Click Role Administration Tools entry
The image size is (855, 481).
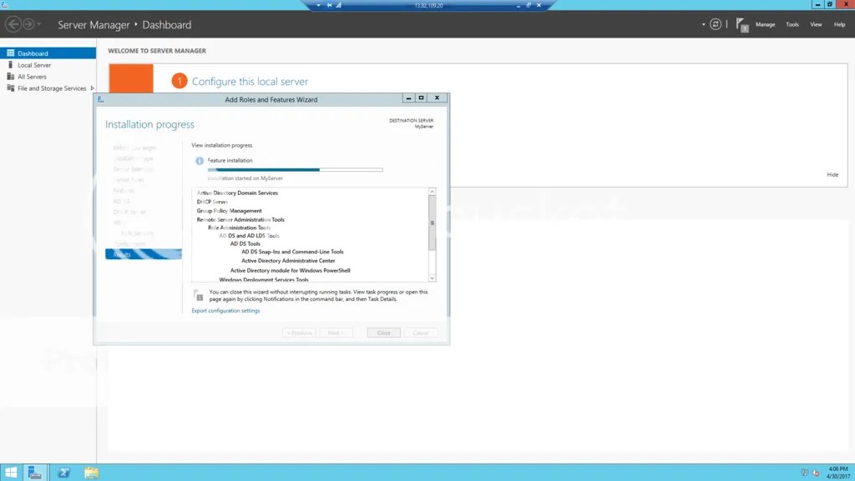click(x=239, y=228)
